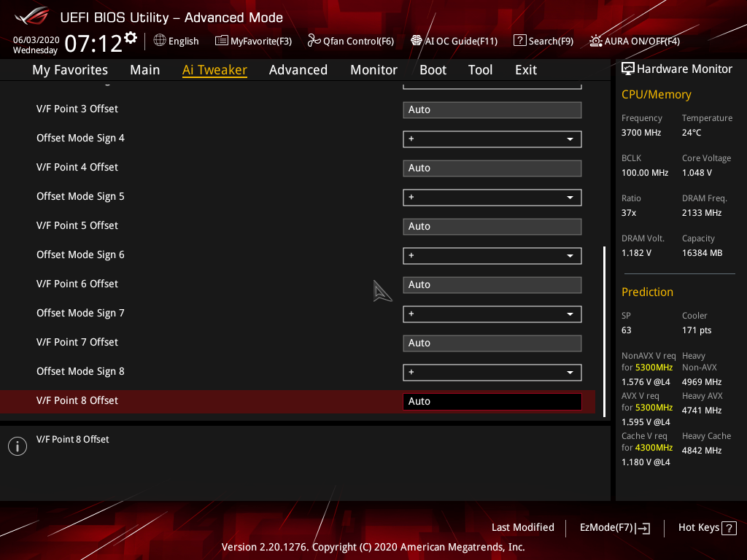Open the Offset Mode Sign 6 dropdown

[492, 255]
